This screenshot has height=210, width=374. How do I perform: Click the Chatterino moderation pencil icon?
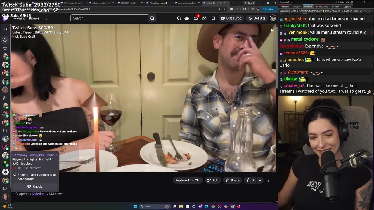point(361,11)
